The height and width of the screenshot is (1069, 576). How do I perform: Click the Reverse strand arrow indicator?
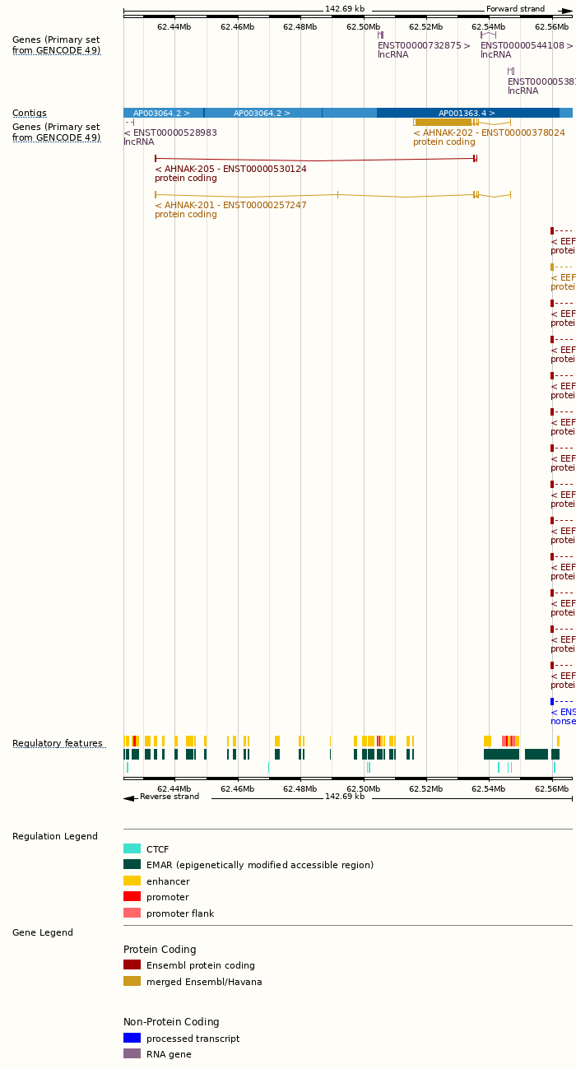(128, 797)
